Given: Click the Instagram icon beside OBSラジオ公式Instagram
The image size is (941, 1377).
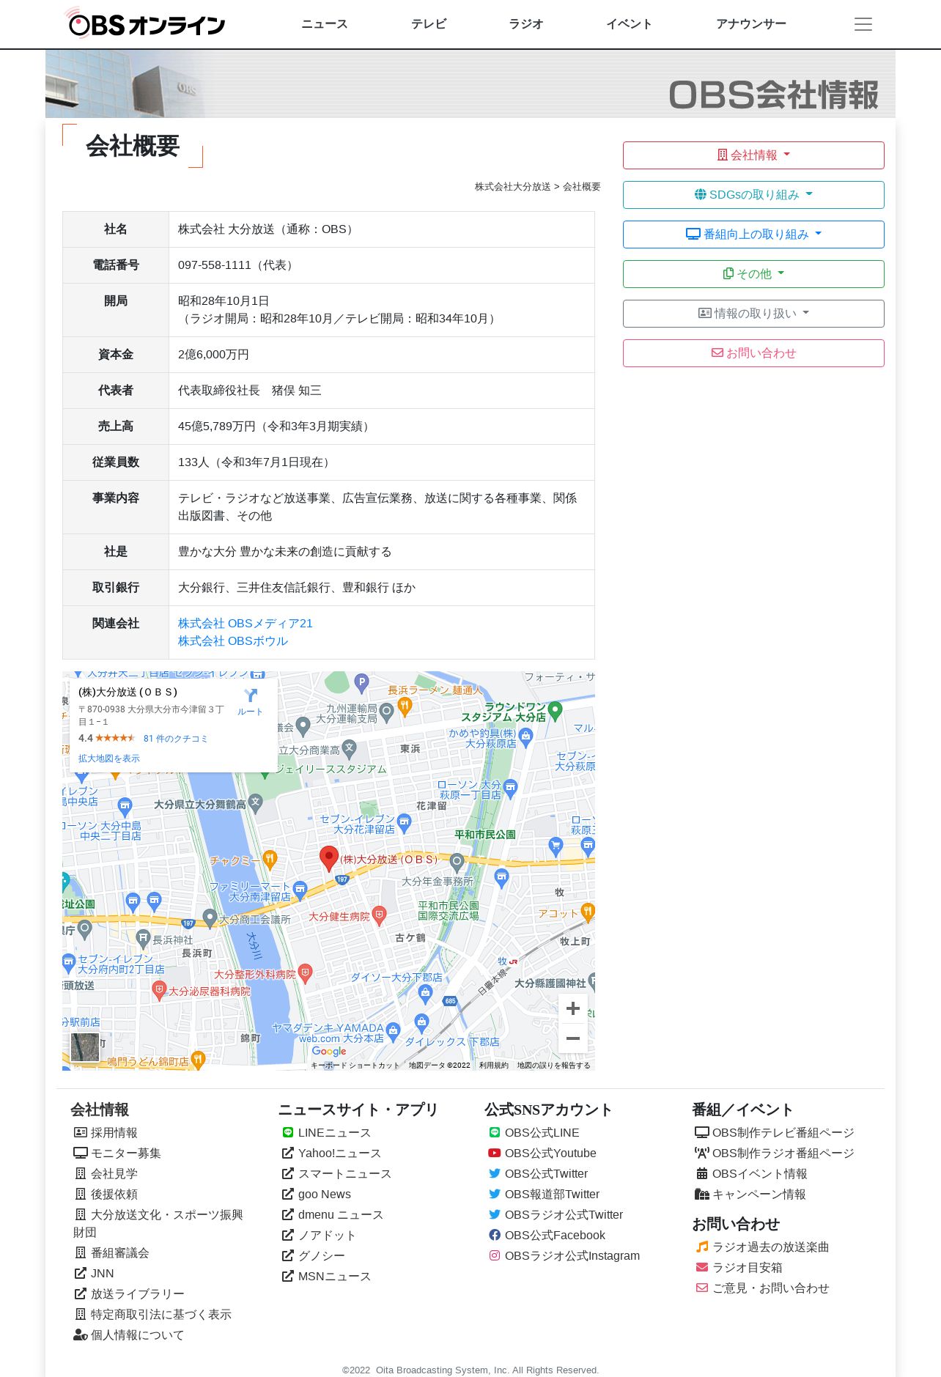Looking at the screenshot, I should pos(495,1255).
